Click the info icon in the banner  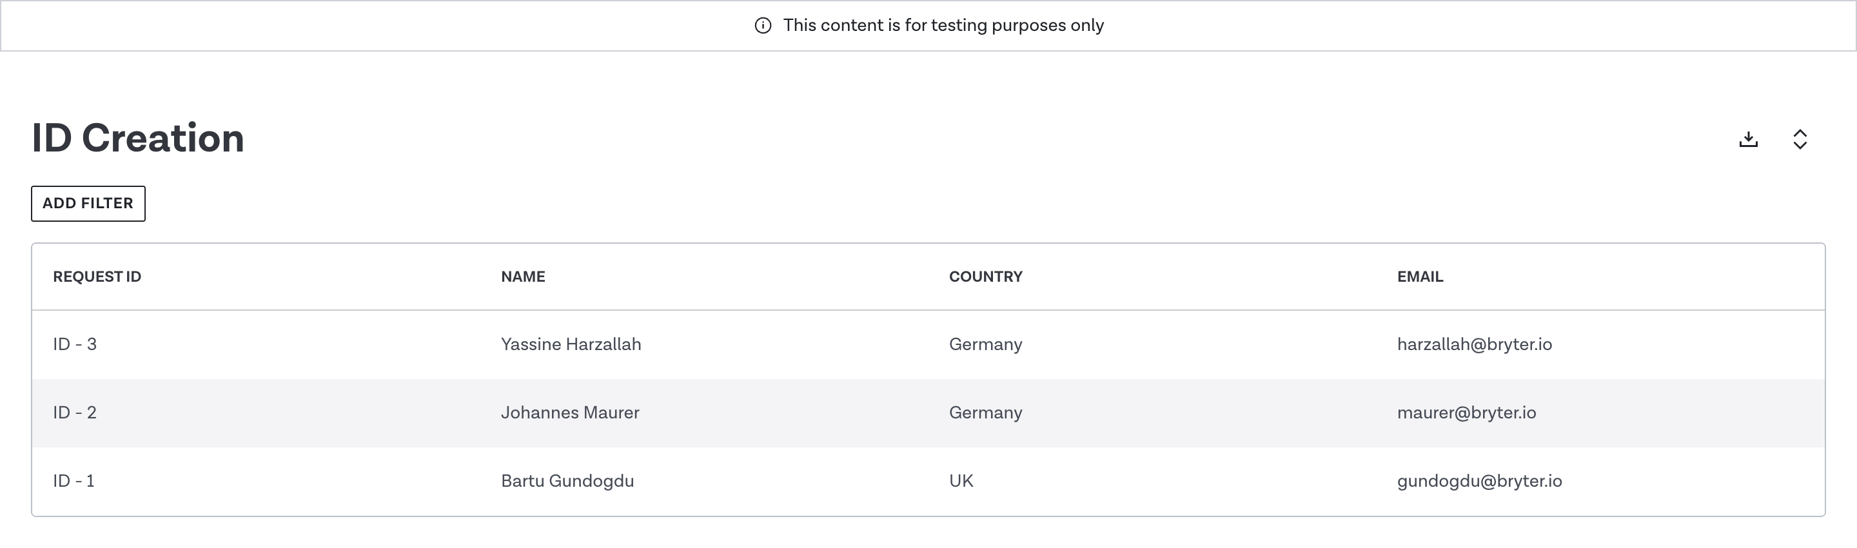[x=763, y=26]
